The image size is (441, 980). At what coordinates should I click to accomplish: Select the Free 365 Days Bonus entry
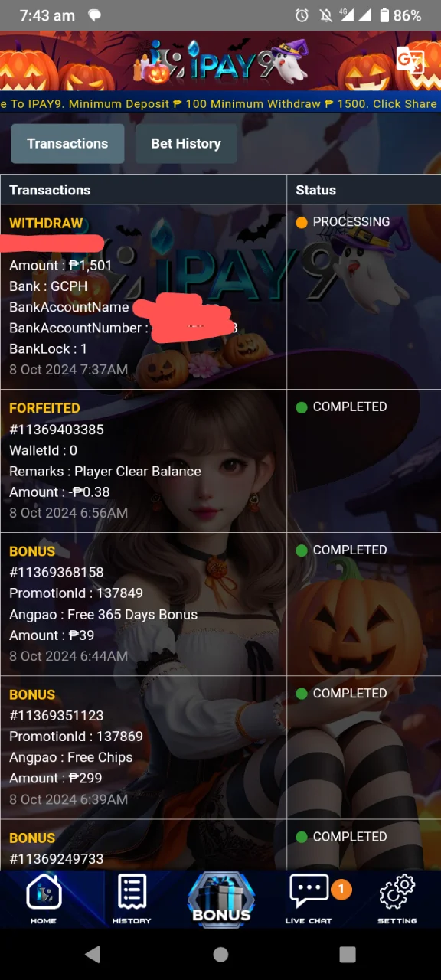click(143, 604)
